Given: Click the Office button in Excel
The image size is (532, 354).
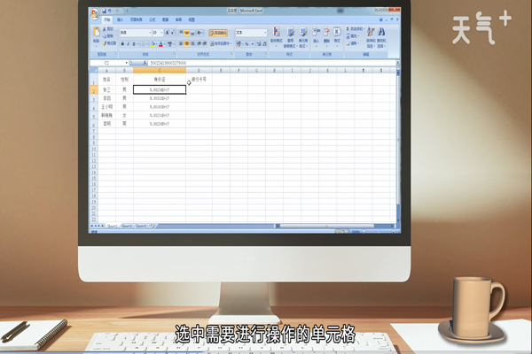Looking at the screenshot, I should pyautogui.click(x=95, y=15).
